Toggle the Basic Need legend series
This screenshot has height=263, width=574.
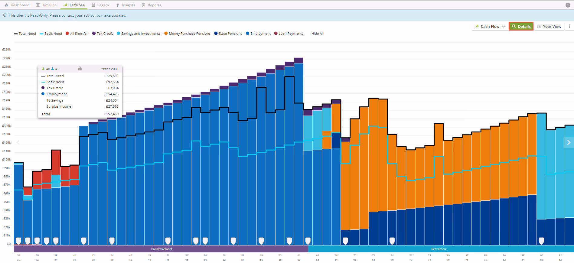coord(51,34)
